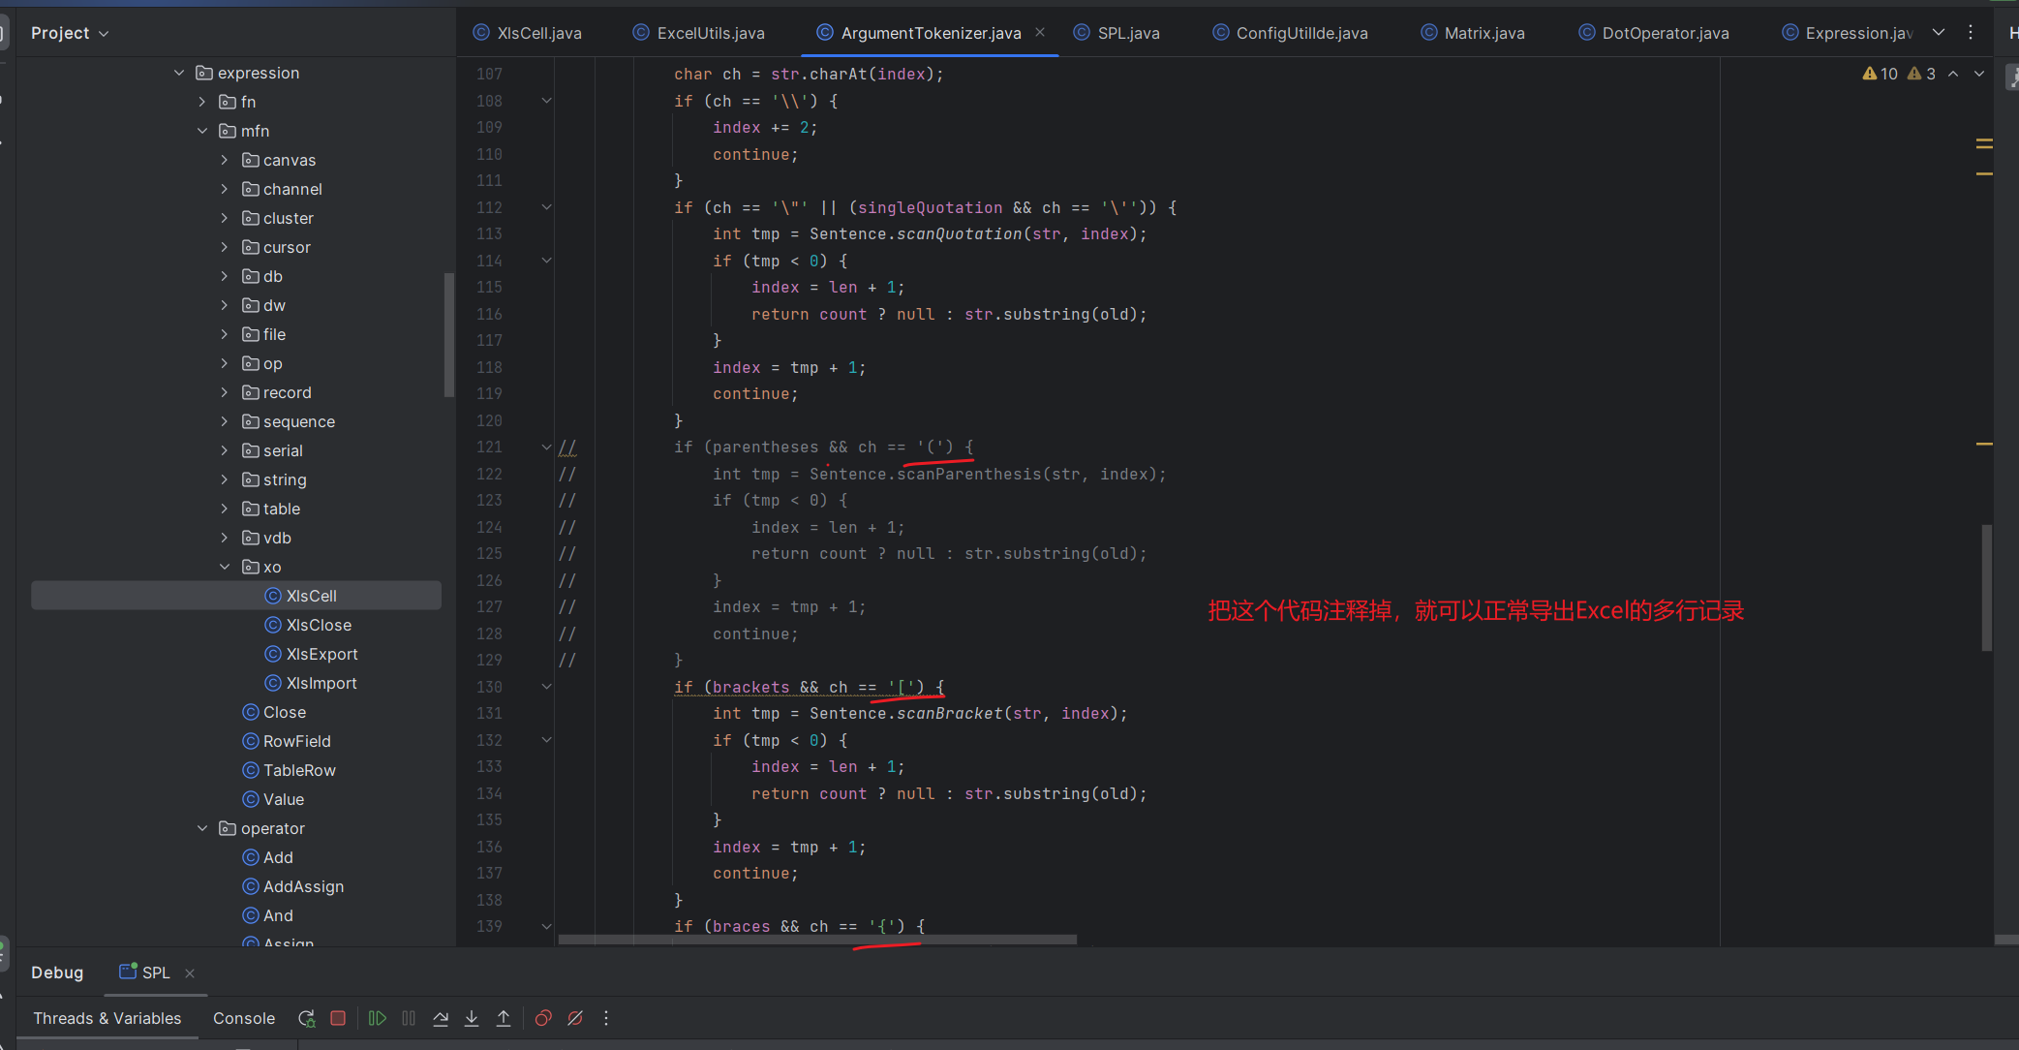Stop the debug session
The height and width of the screenshot is (1050, 2019).
point(338,1018)
